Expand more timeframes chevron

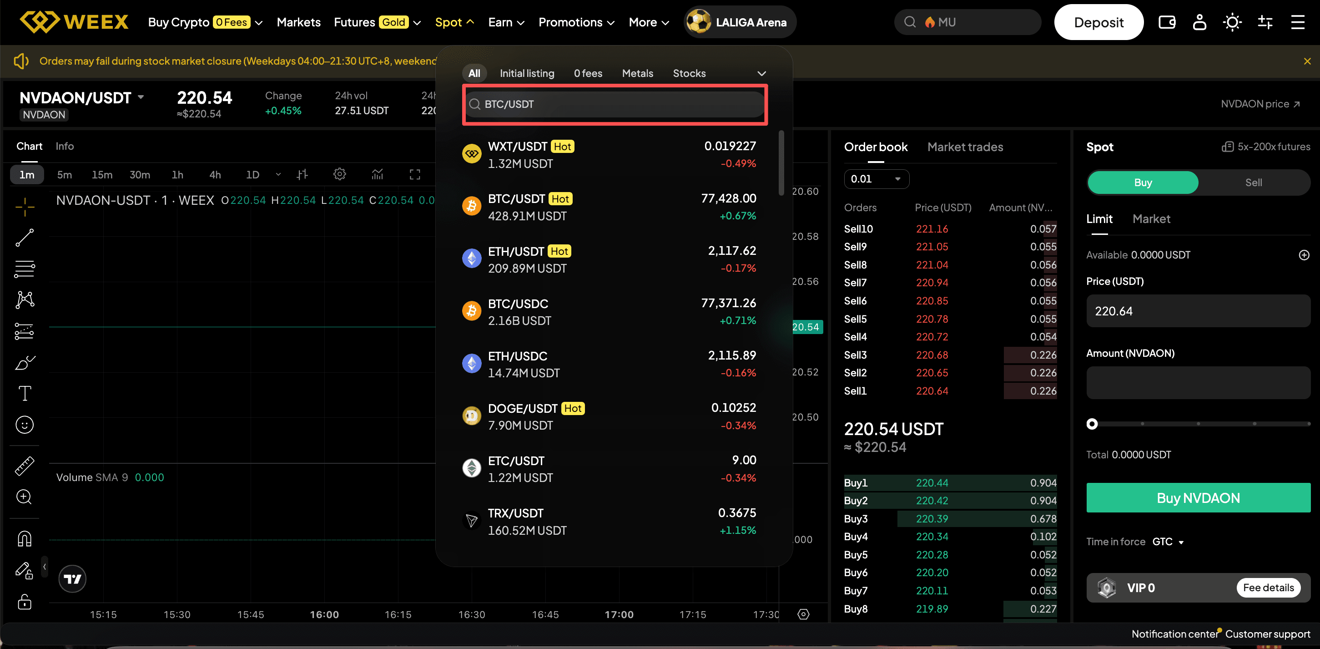(x=278, y=174)
